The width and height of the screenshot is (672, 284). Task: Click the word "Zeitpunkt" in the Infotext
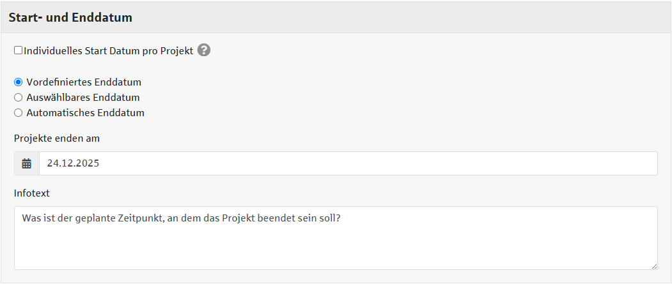click(x=141, y=218)
